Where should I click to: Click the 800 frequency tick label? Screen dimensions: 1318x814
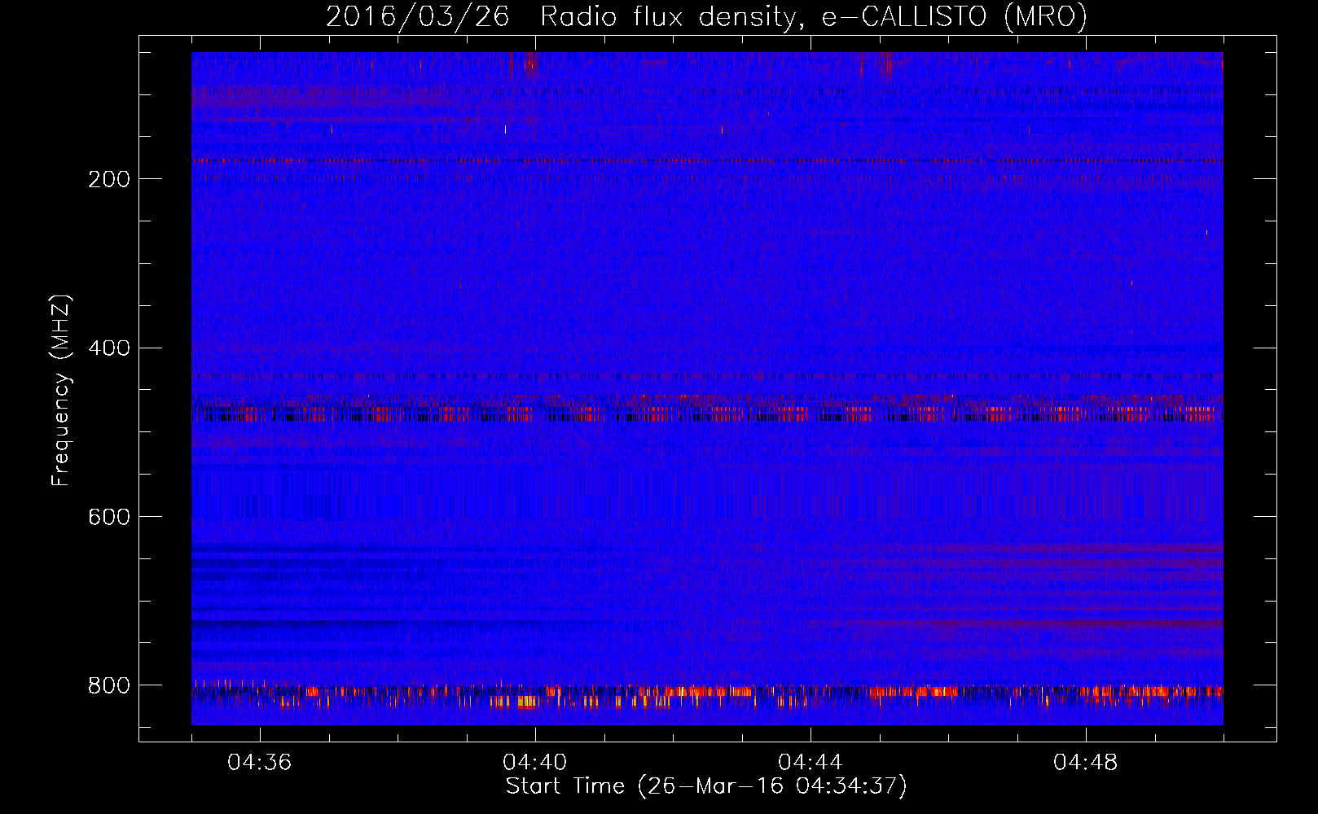click(x=109, y=686)
